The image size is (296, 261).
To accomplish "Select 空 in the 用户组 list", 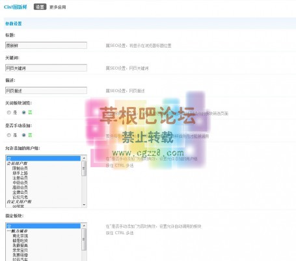I will [x=44, y=159].
